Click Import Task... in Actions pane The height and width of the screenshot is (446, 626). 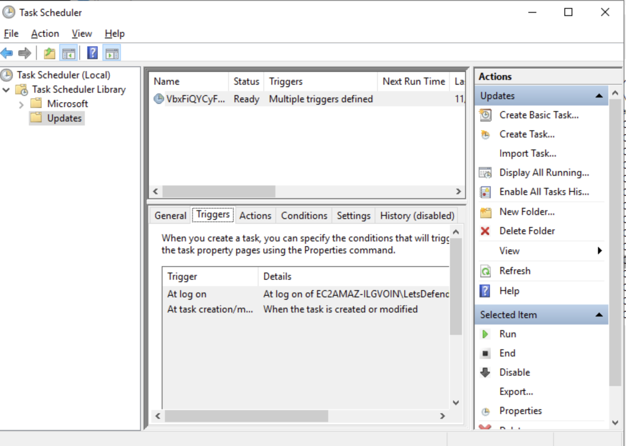point(528,153)
